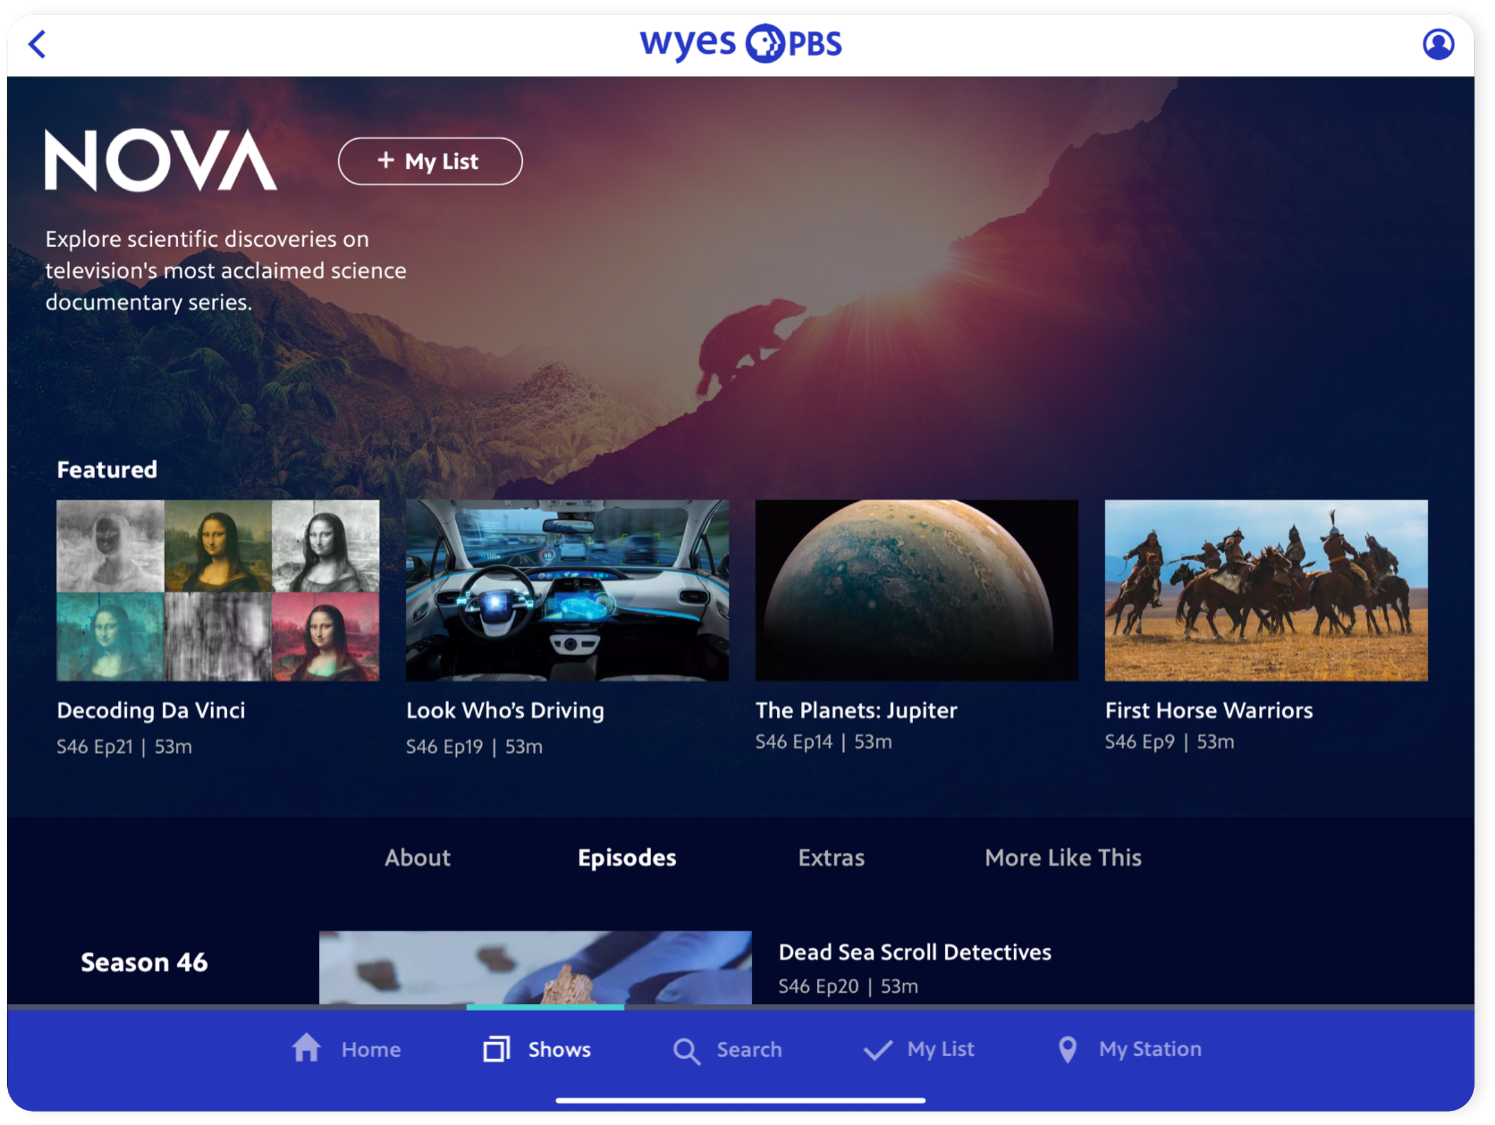Tap the Search magnifier icon
The height and width of the screenshot is (1125, 1495).
pyautogui.click(x=686, y=1051)
